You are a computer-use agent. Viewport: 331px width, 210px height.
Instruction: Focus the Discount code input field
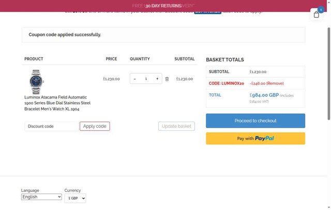coord(52,126)
